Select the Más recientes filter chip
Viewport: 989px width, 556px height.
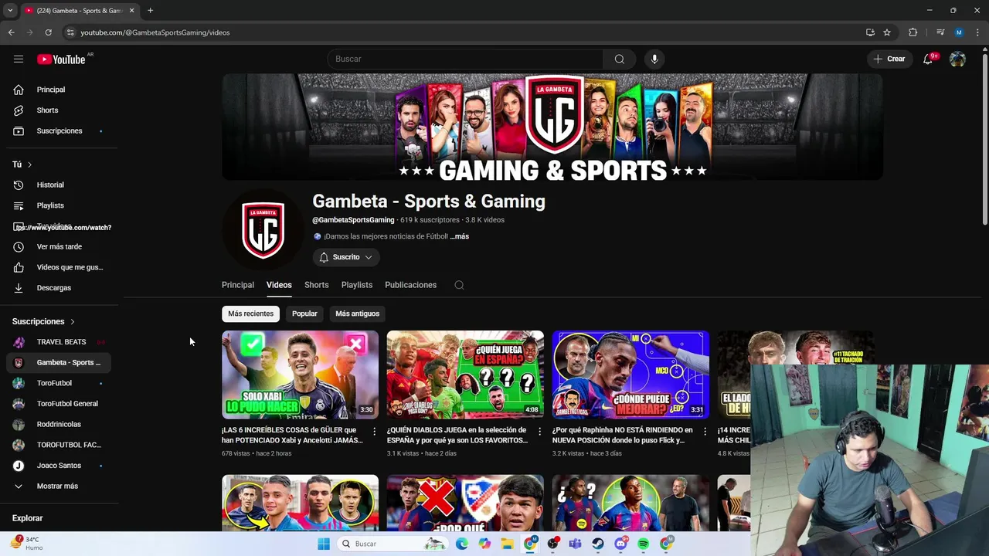(x=250, y=314)
